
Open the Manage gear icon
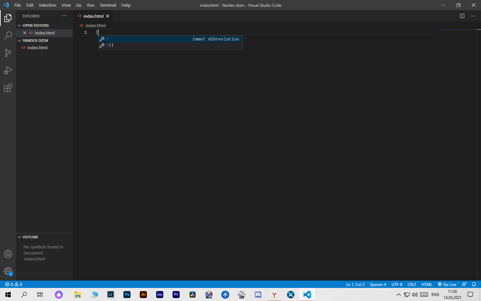8,272
